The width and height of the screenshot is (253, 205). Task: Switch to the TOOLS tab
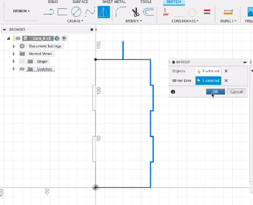pos(146,2)
